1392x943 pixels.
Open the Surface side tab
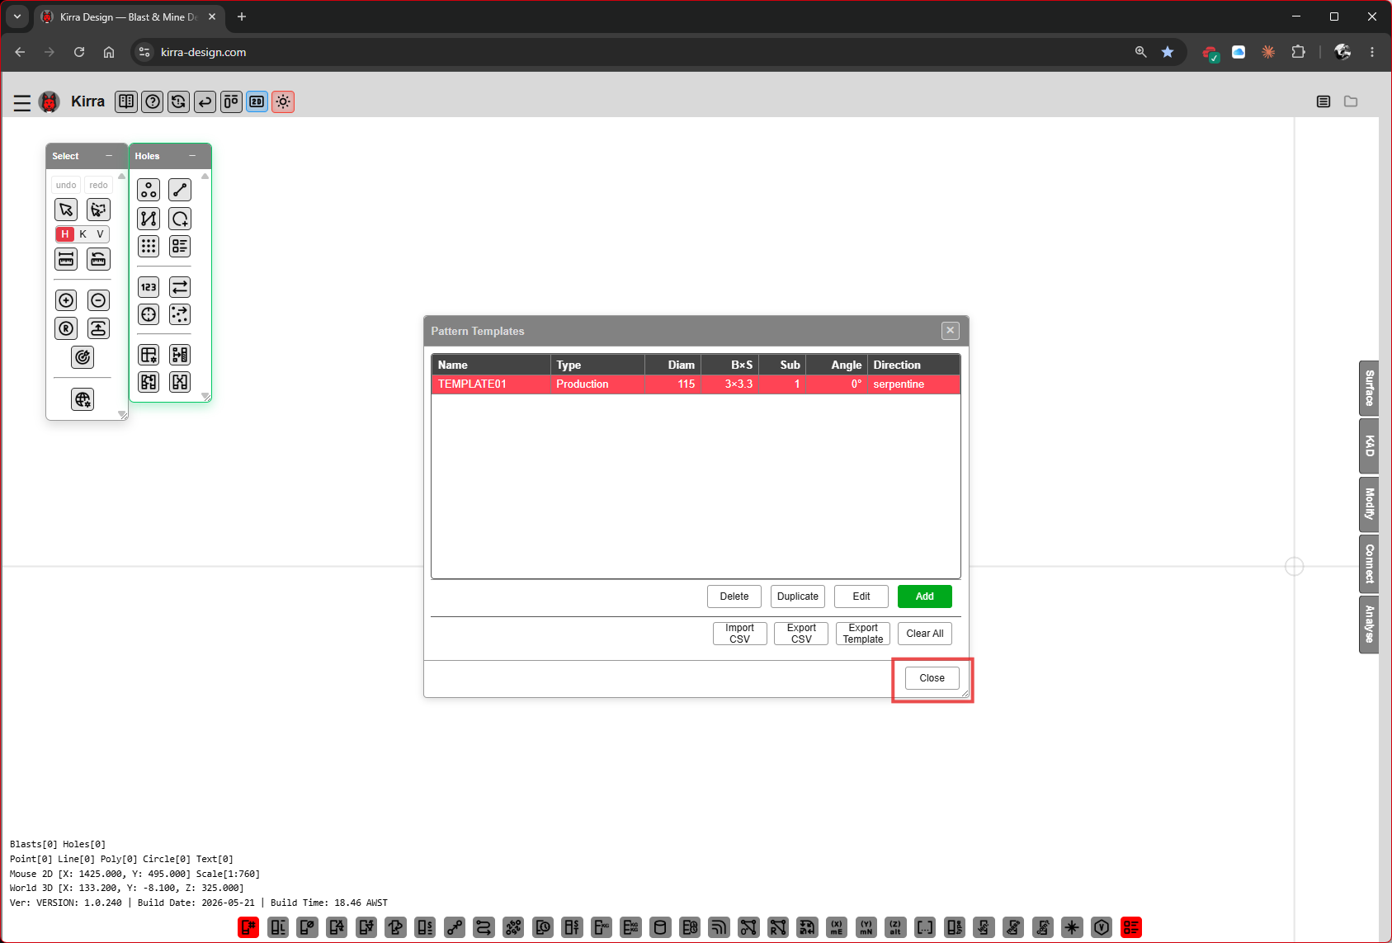(1369, 388)
